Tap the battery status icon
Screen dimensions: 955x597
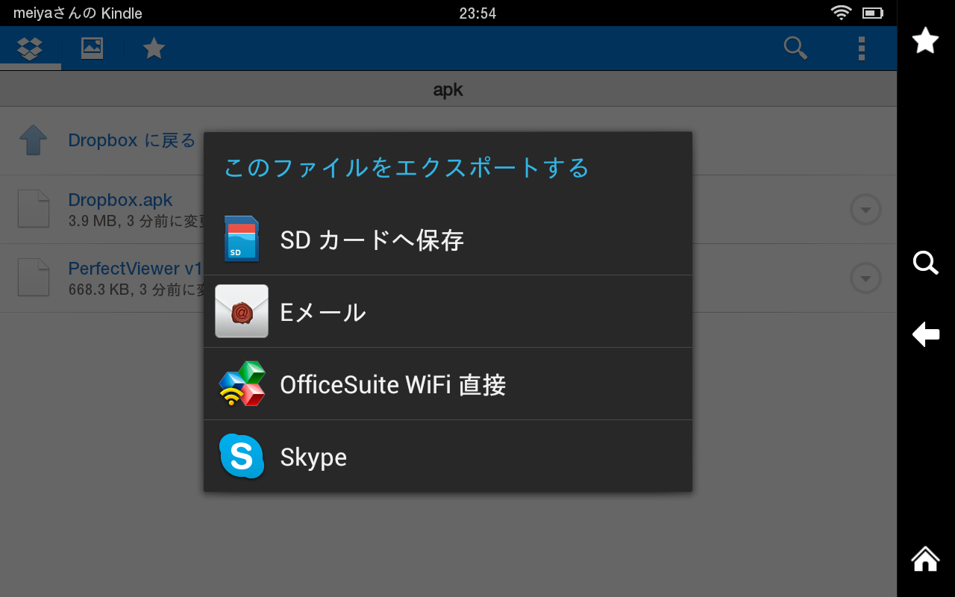coord(872,13)
